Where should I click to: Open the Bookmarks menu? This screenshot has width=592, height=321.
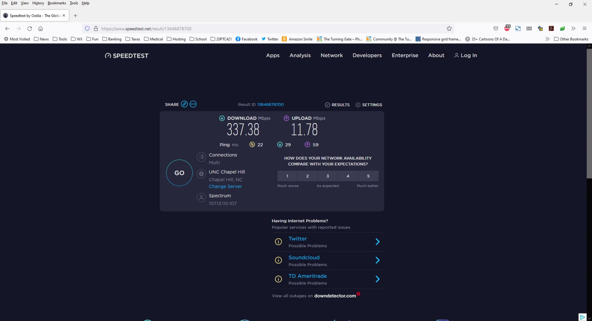(x=57, y=3)
